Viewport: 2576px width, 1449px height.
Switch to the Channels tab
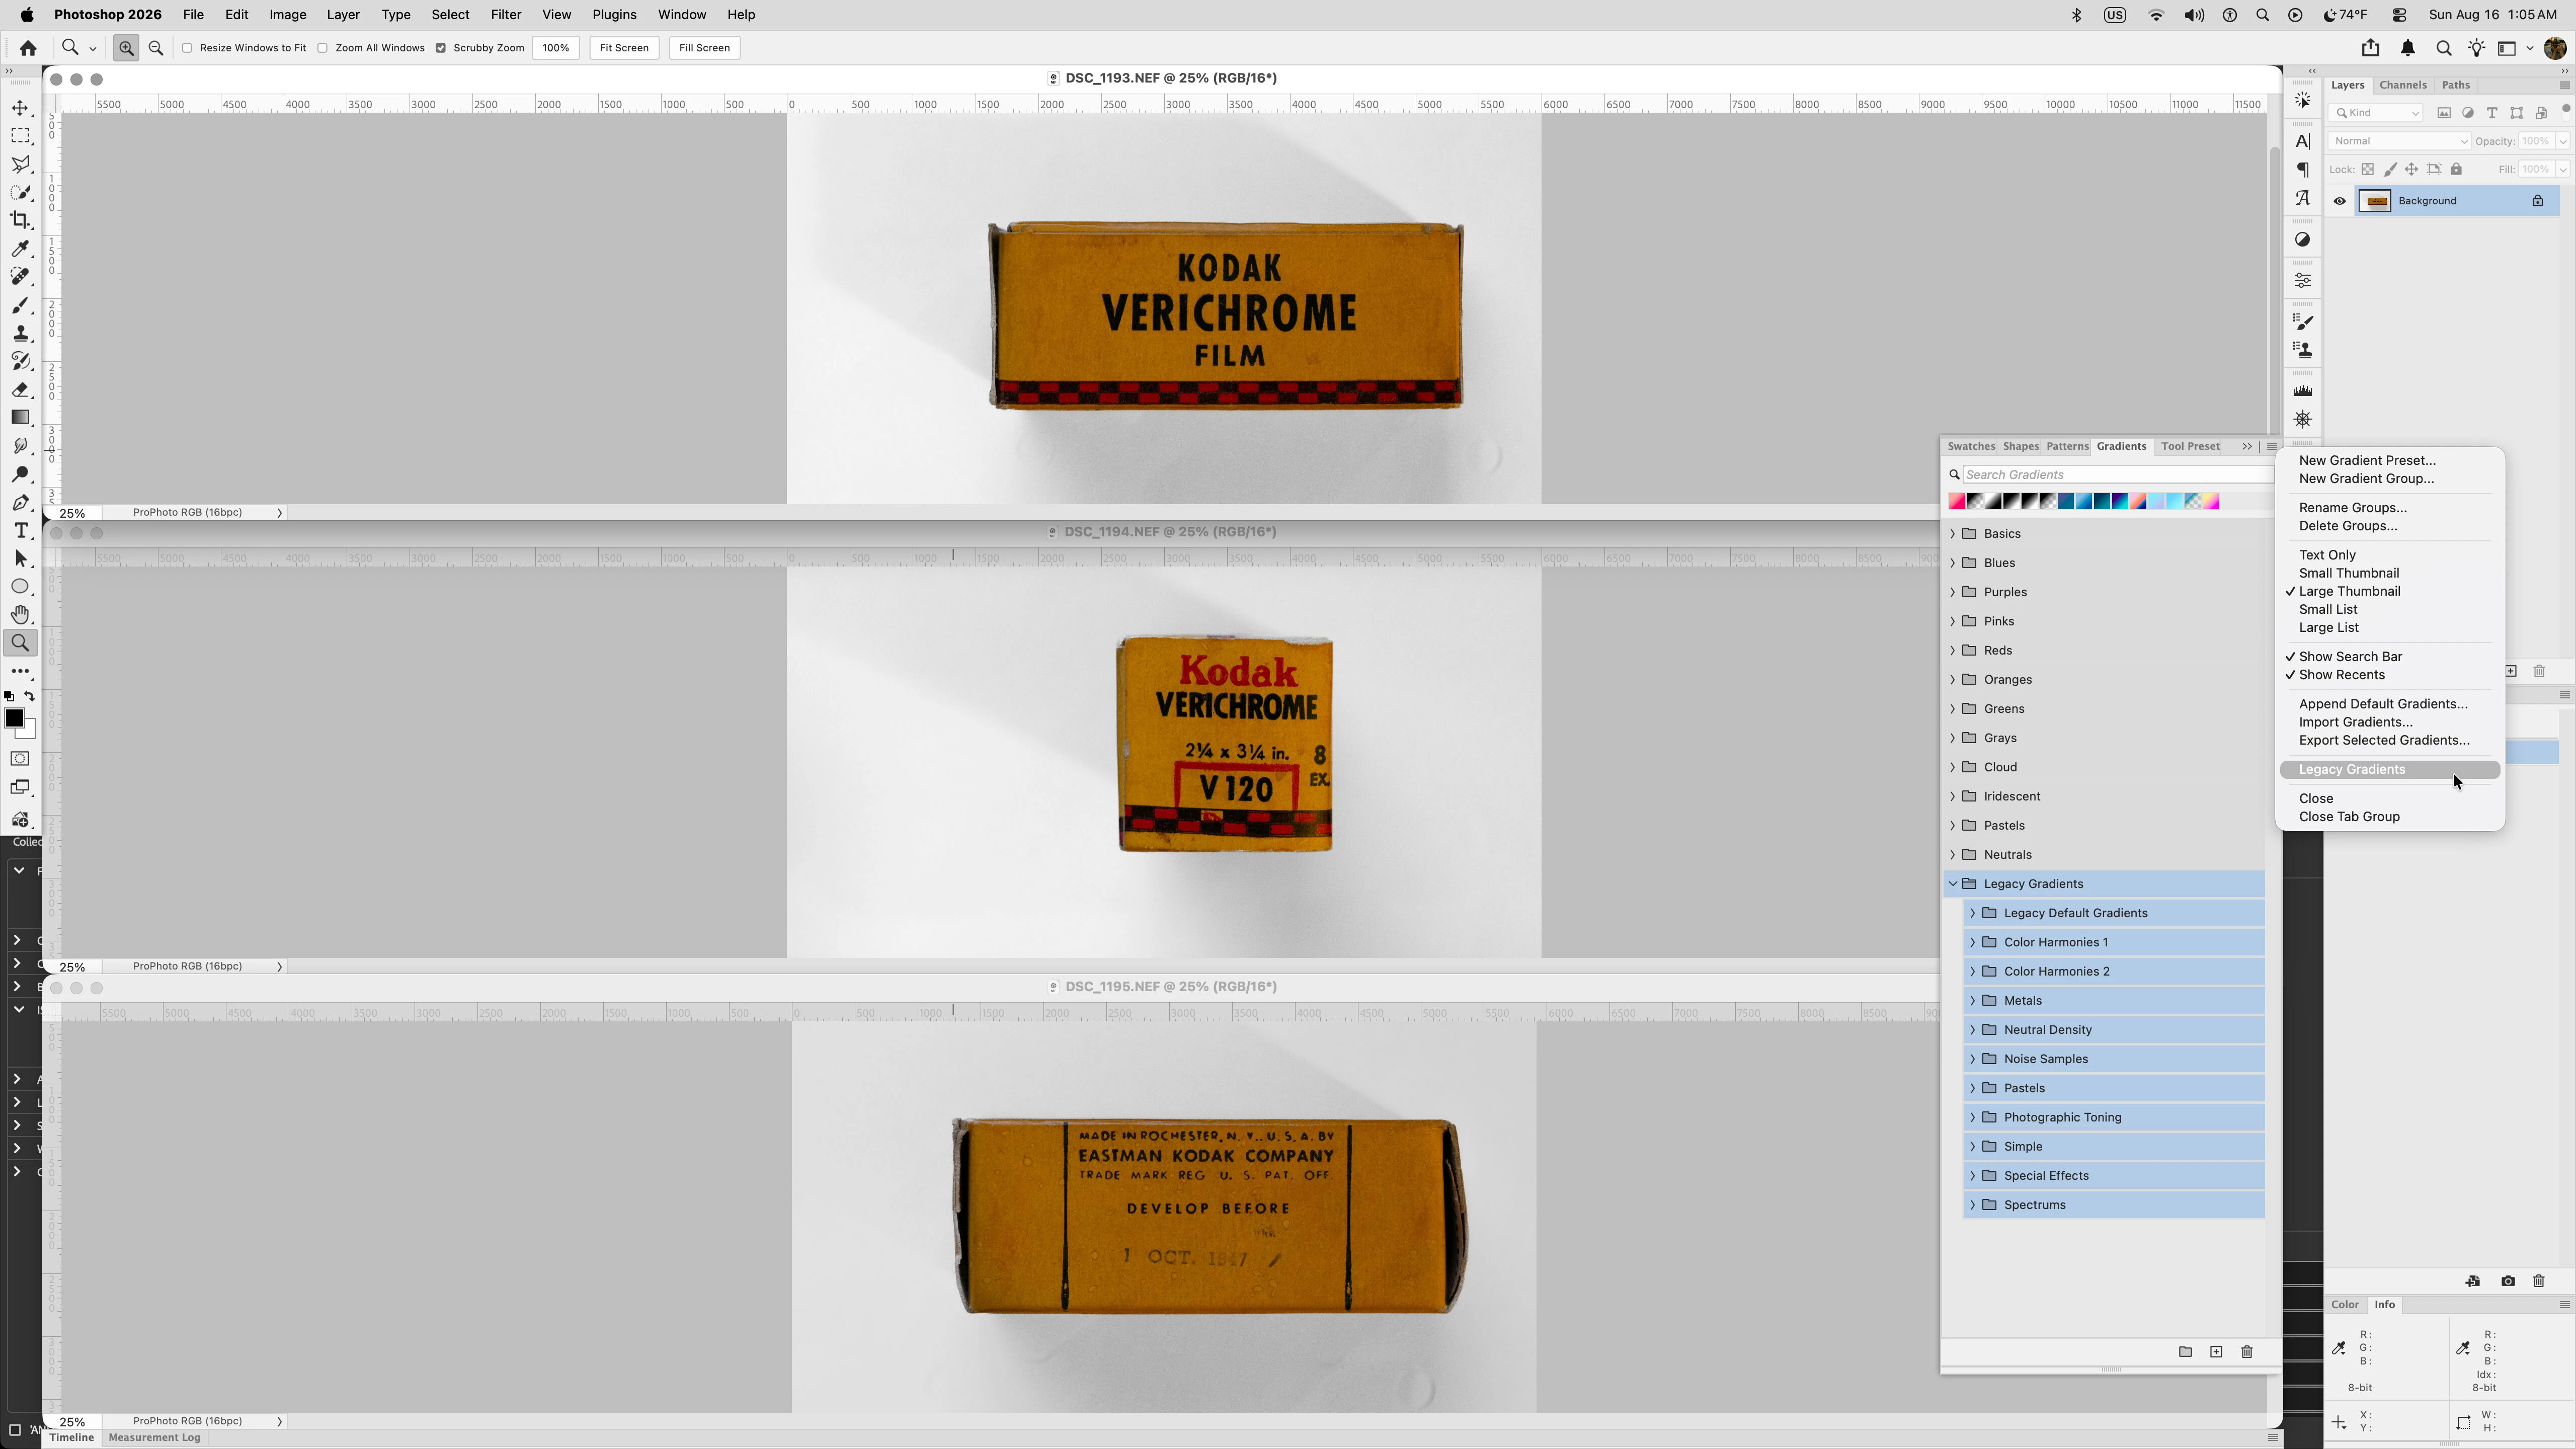click(2403, 85)
